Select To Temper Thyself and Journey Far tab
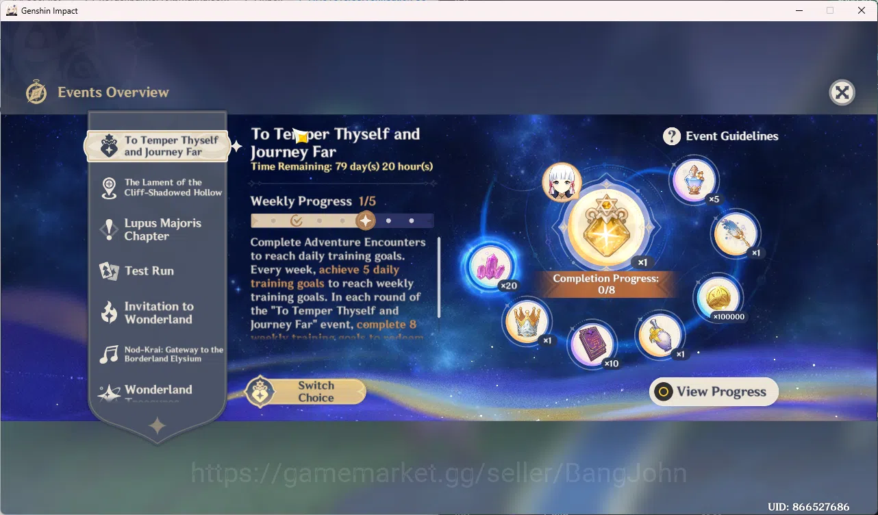Screen dimensions: 878x515 coord(158,146)
